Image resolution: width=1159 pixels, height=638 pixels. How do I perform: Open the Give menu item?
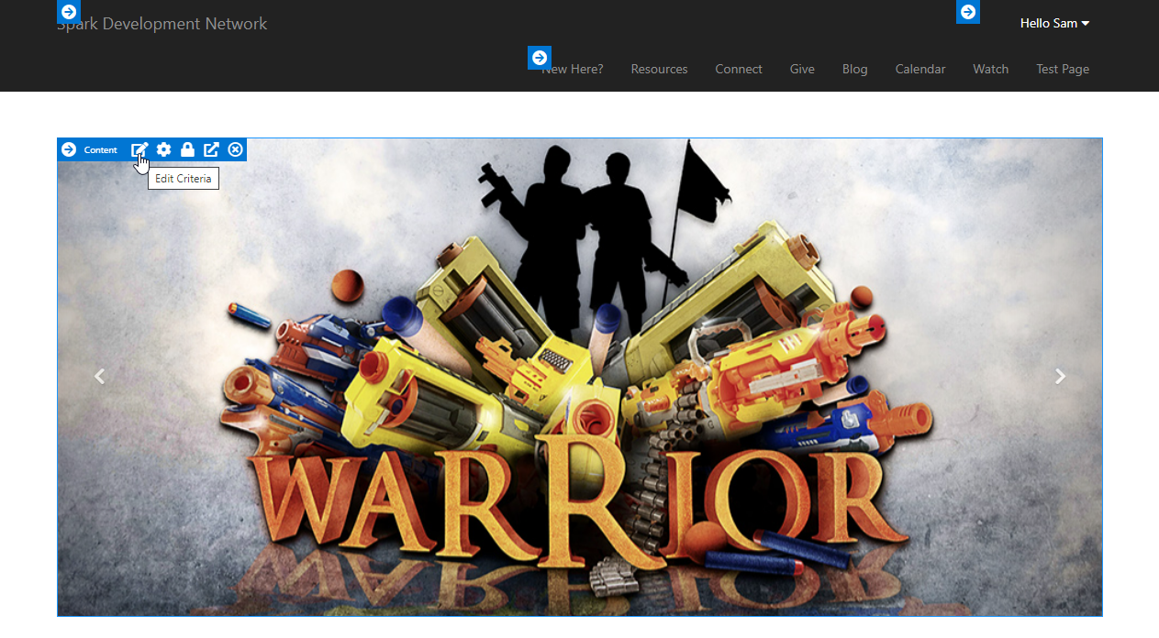coord(802,69)
